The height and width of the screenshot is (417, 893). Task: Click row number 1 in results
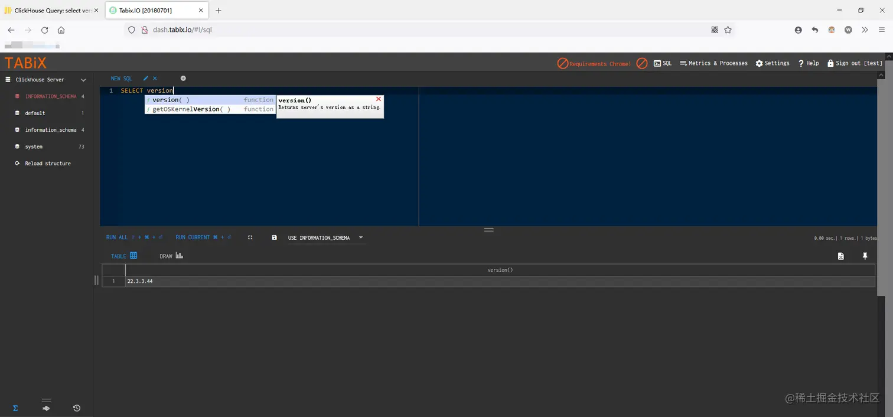(x=113, y=281)
